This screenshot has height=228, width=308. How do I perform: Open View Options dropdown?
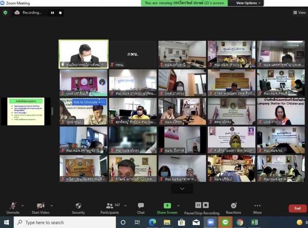point(248,3)
